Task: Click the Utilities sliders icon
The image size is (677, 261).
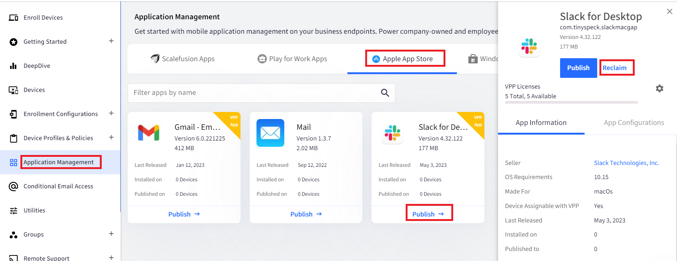Action: click(x=13, y=211)
